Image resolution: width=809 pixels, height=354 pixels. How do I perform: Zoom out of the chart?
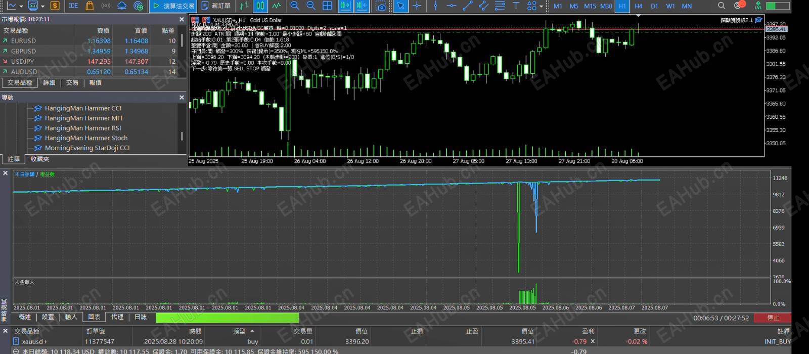311,6
